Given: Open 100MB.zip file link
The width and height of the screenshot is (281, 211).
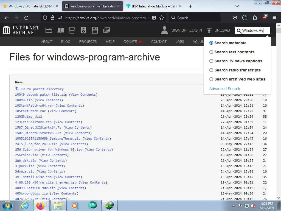Looking at the screenshot, I should 24,100.
